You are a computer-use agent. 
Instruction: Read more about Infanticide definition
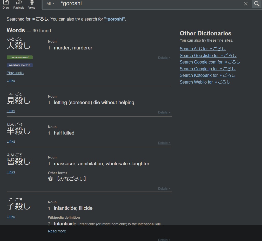coord(57,231)
